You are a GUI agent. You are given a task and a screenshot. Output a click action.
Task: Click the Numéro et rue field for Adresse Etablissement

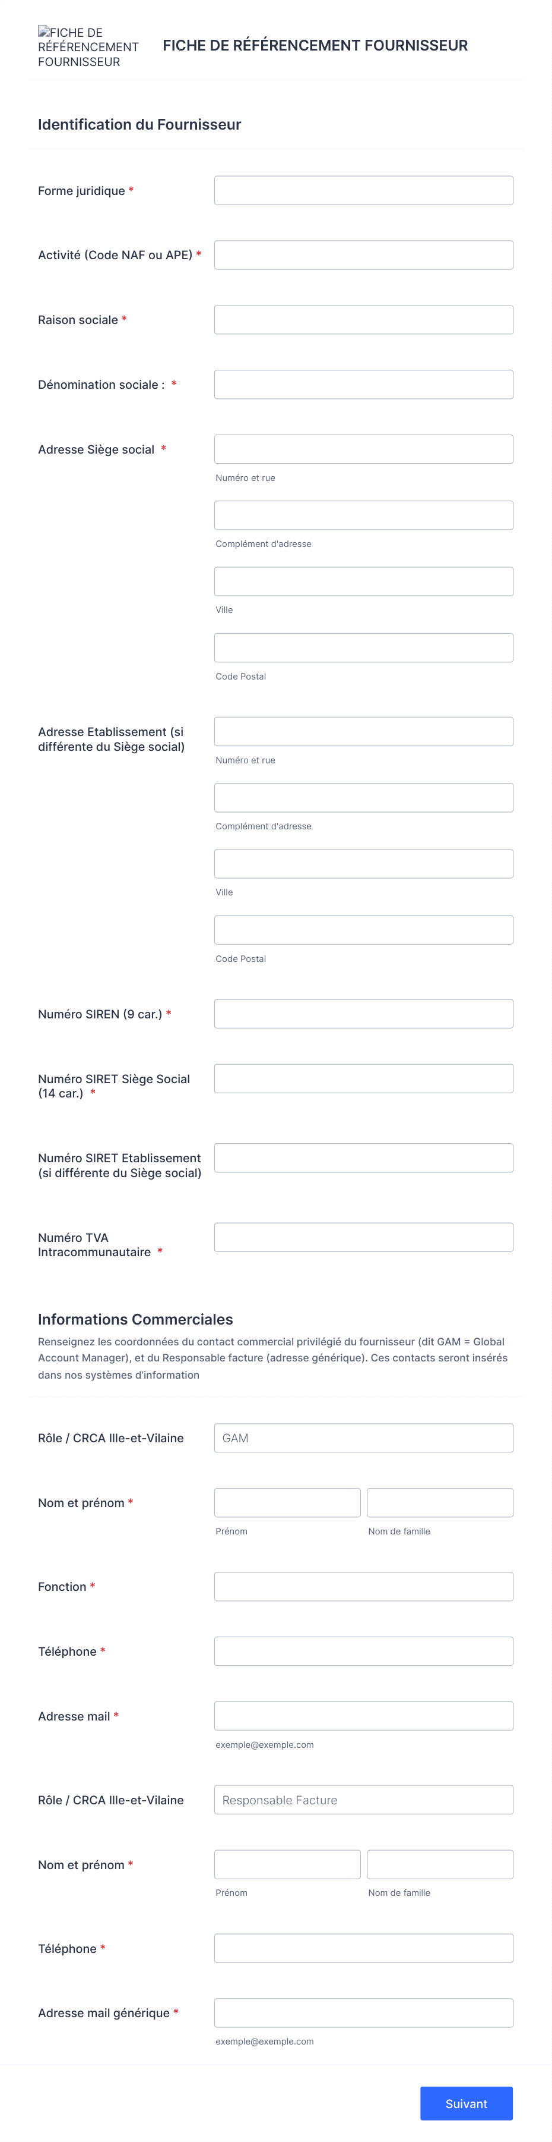click(363, 730)
